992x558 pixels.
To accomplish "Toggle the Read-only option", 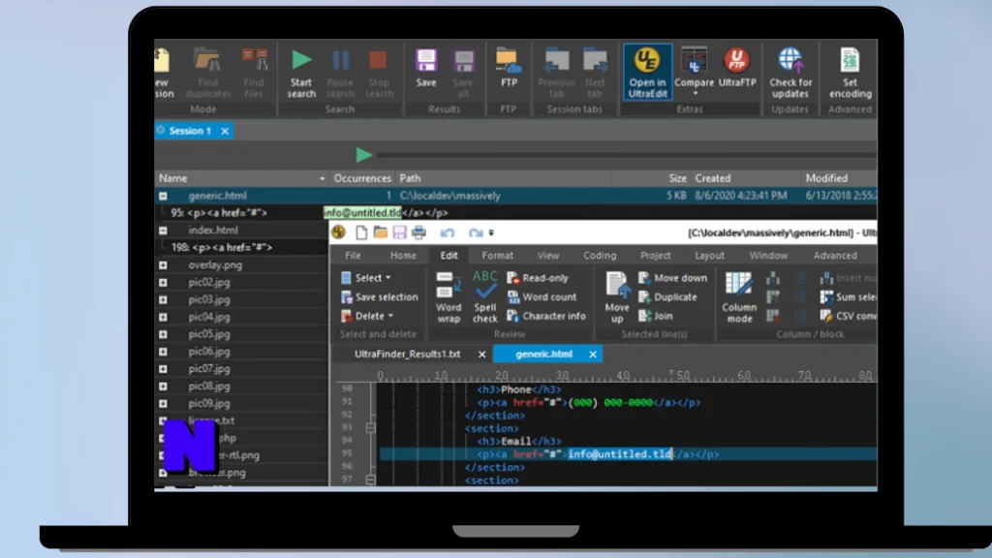I will (x=538, y=278).
